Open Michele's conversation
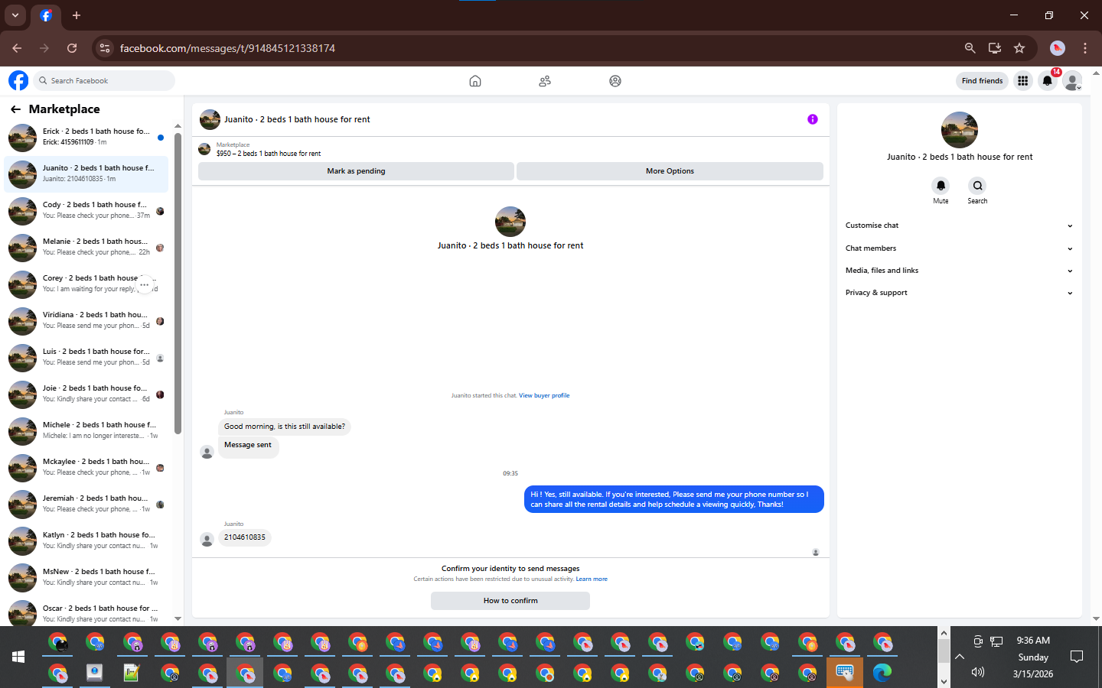Viewport: 1102px width, 688px height. [x=86, y=431]
